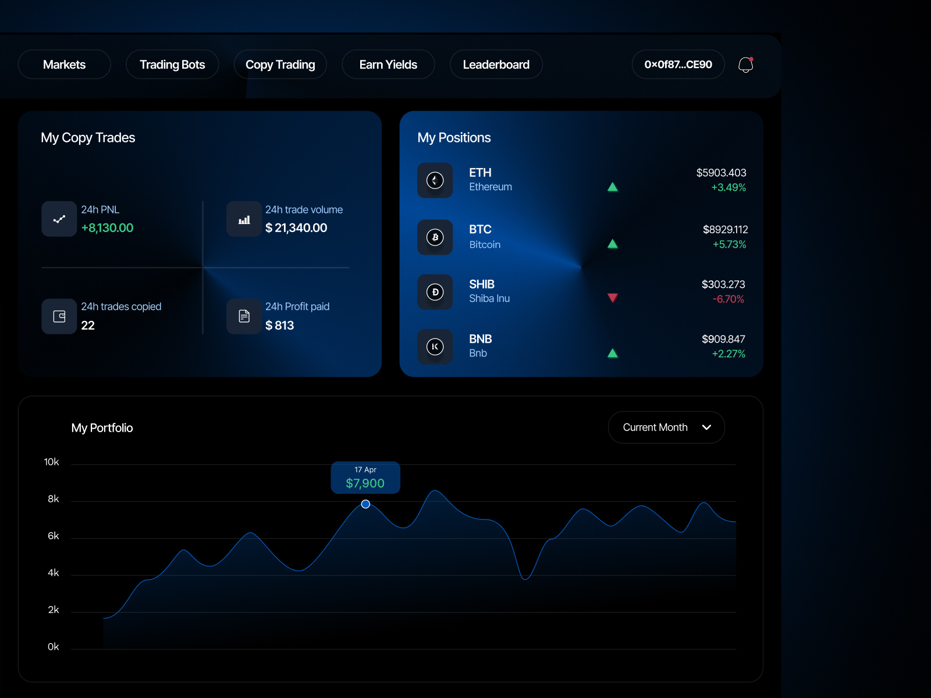Click the Ethereum coin icon
Viewport: 931px width, 698px height.
435,180
